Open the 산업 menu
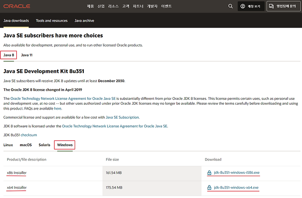 (101, 6)
